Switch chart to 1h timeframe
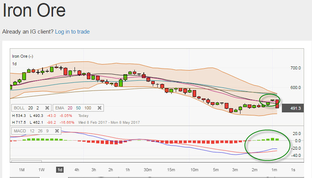Image resolution: width=312 pixels, height=178 pixels. click(128, 170)
